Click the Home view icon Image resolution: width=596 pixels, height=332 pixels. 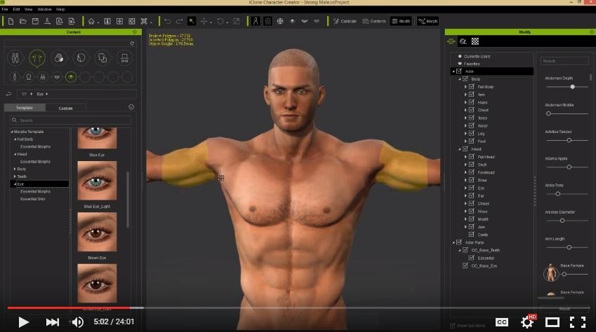pyautogui.click(x=91, y=21)
